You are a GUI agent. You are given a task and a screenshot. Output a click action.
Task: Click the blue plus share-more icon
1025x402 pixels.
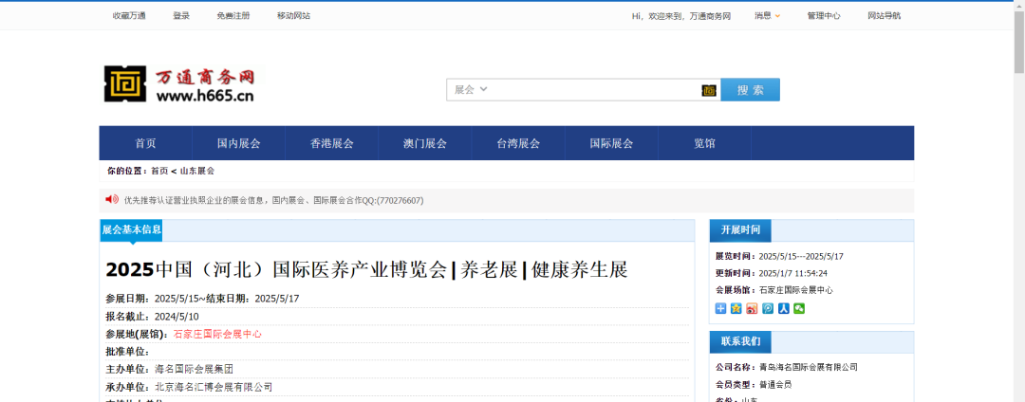720,309
